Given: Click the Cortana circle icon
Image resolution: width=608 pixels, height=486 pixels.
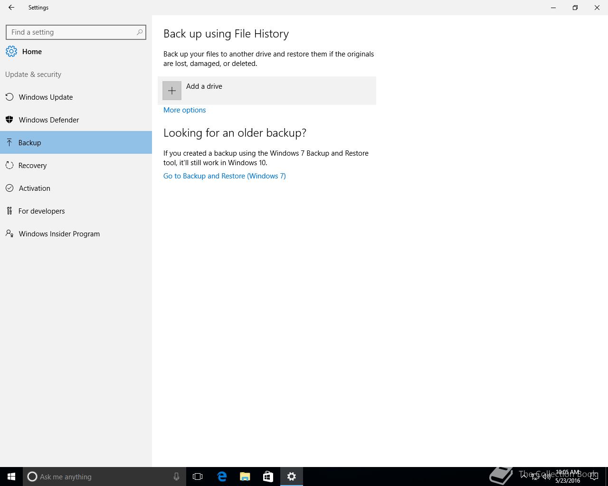Looking at the screenshot, I should coord(32,477).
